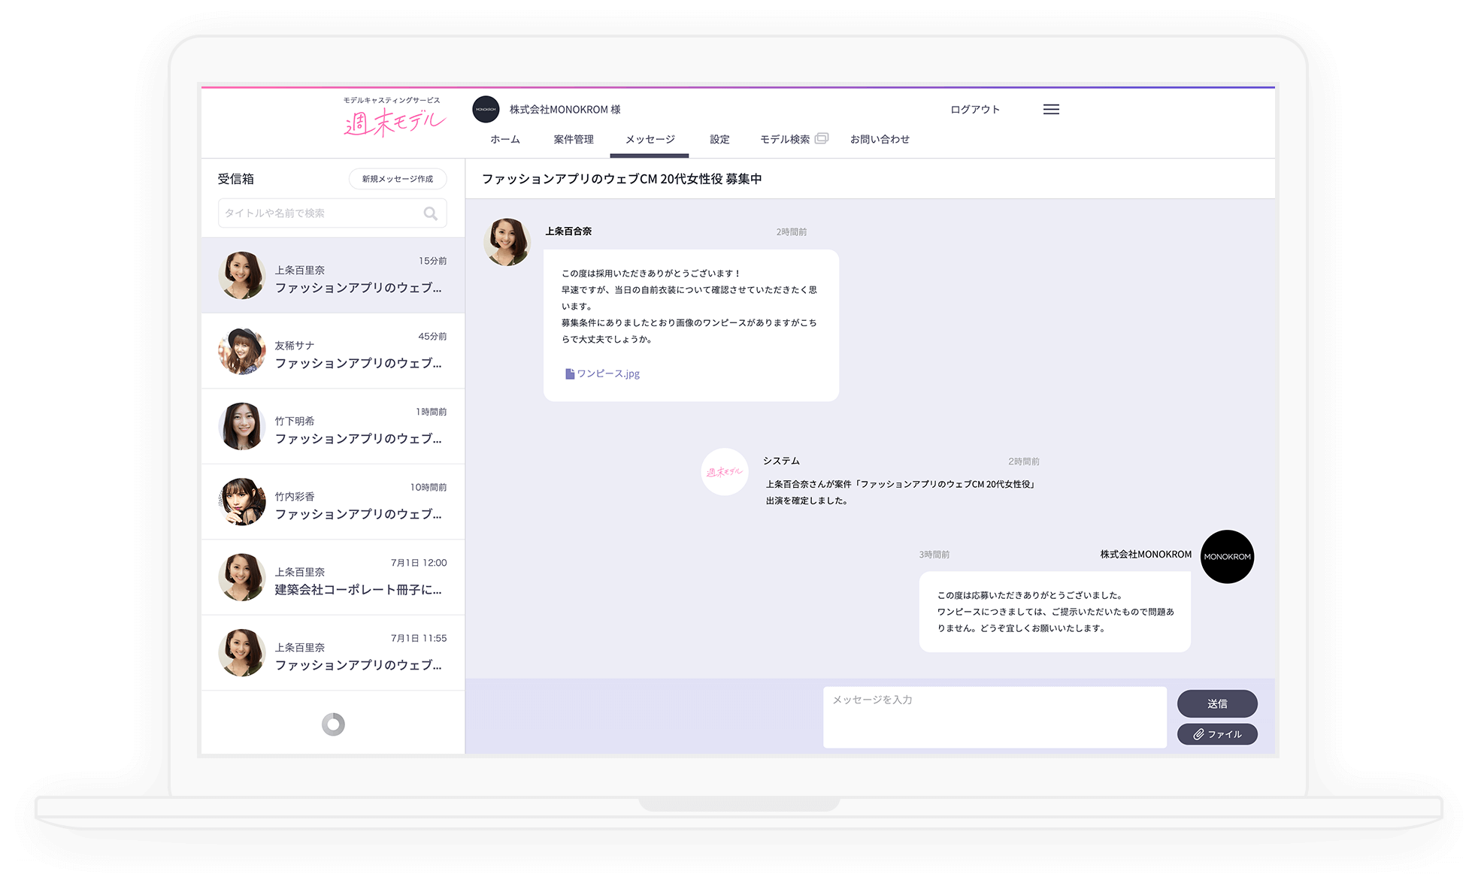Open 上条百合奈's profile photo in chat
Screen dimensions: 1478x883
[507, 242]
